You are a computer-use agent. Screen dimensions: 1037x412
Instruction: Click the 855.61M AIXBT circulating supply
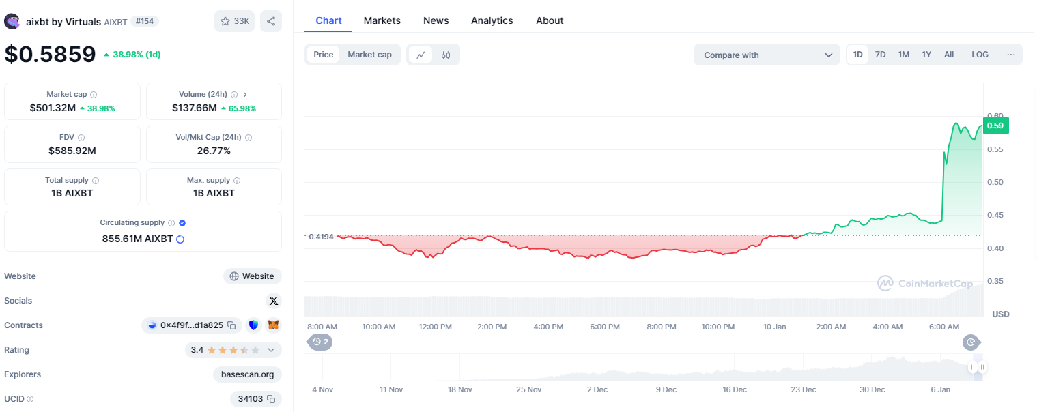137,239
